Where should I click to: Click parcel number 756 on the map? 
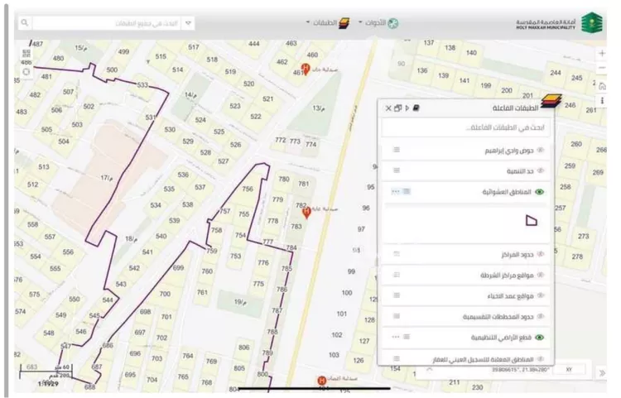tap(248, 189)
